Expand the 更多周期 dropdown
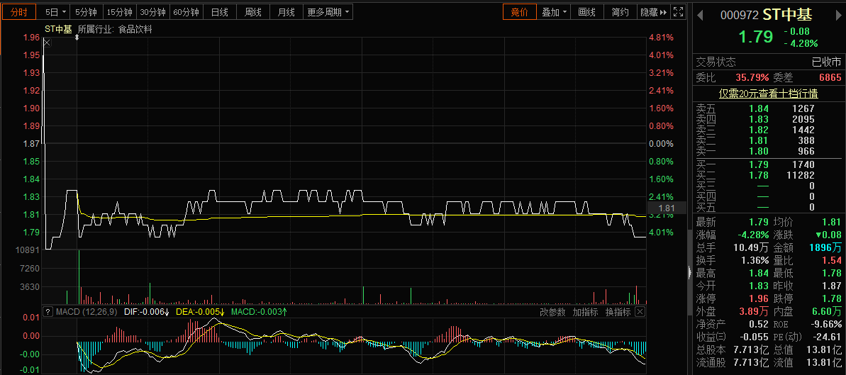846x375 pixels. (x=328, y=12)
